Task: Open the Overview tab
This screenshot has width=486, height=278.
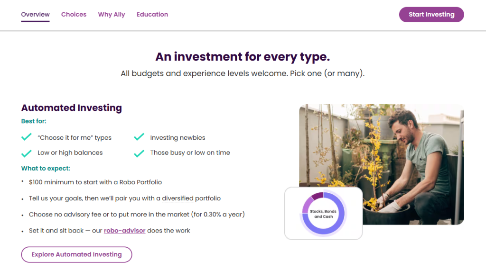Action: (x=35, y=15)
